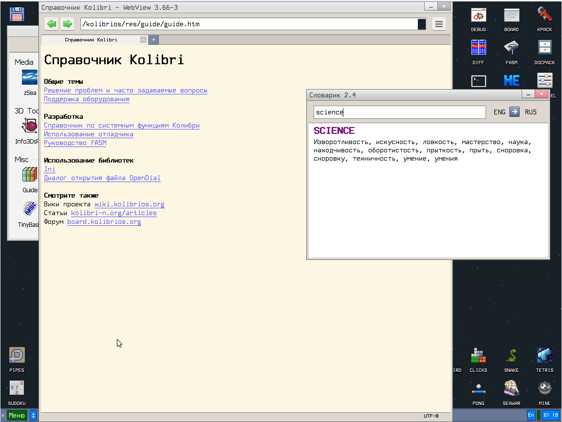Viewport: 562px width, 422px height.
Task: Toggle the En keyboard layout indicator
Action: 531,415
